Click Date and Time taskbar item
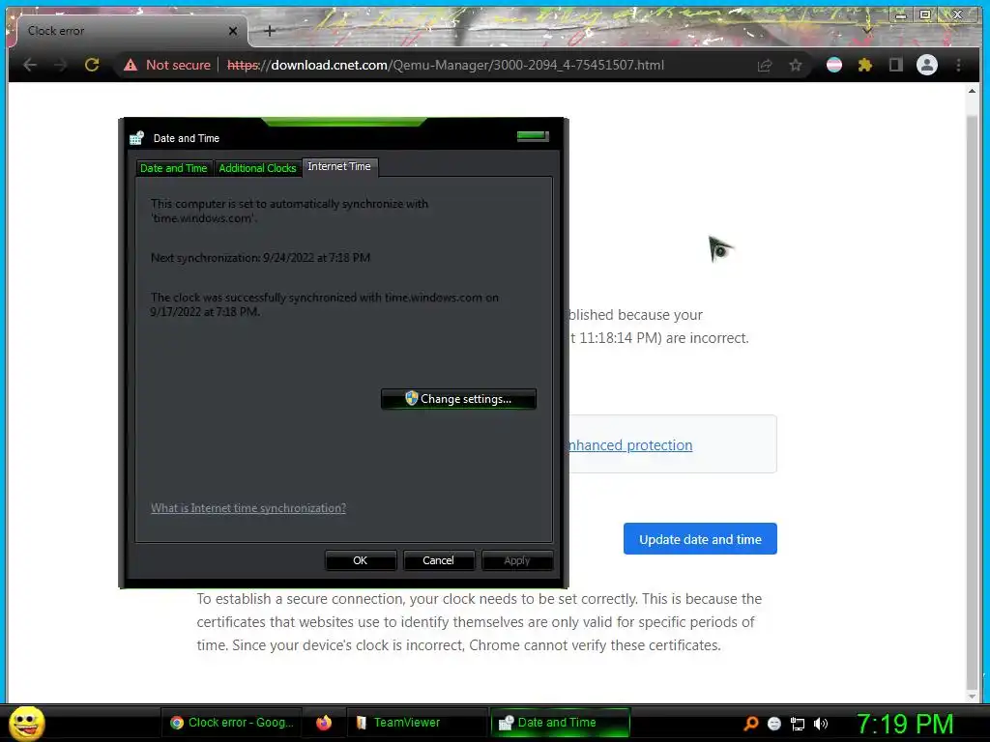This screenshot has height=742, width=990. click(560, 723)
